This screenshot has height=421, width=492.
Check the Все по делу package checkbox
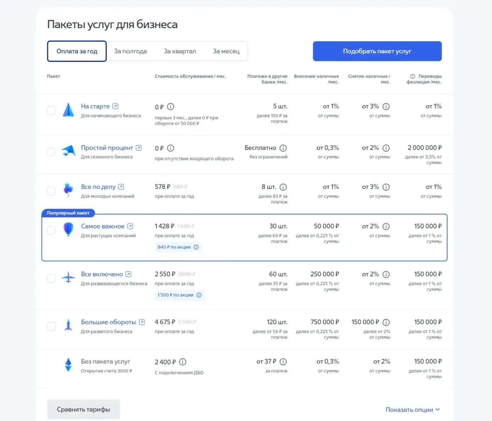pos(51,191)
